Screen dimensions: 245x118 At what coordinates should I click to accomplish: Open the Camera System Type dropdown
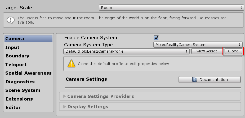[x=198, y=45]
